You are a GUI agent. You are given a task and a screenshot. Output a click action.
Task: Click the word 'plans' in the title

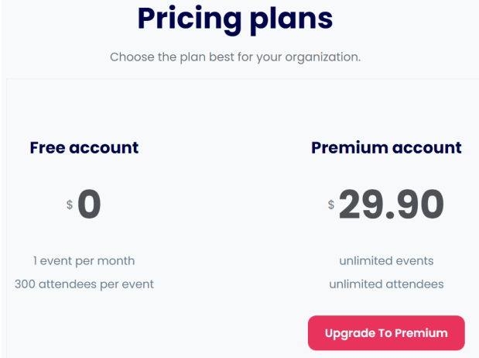coord(292,19)
